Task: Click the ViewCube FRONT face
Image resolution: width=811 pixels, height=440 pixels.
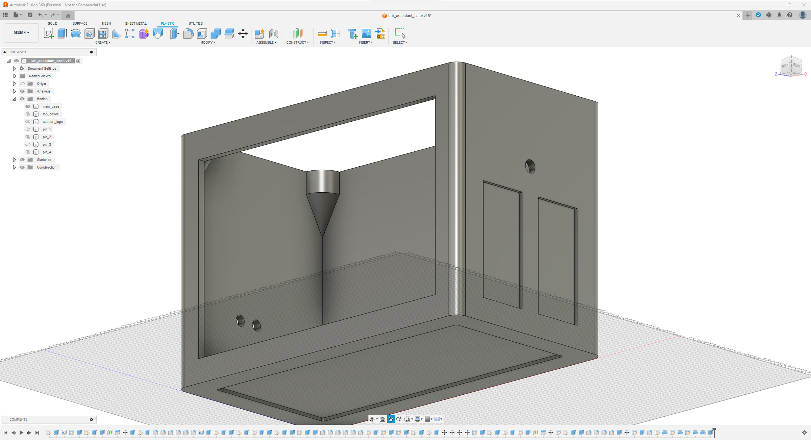Action: 786,66
